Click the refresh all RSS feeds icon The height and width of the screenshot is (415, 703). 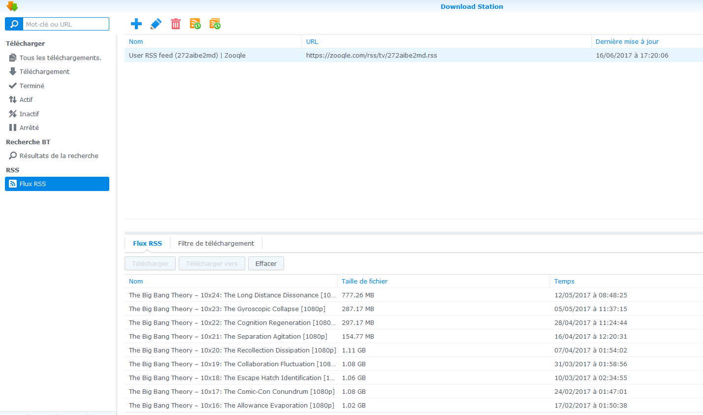click(x=215, y=24)
